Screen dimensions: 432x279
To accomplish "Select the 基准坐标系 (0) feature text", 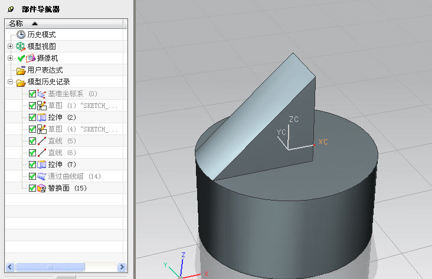I will tap(73, 94).
